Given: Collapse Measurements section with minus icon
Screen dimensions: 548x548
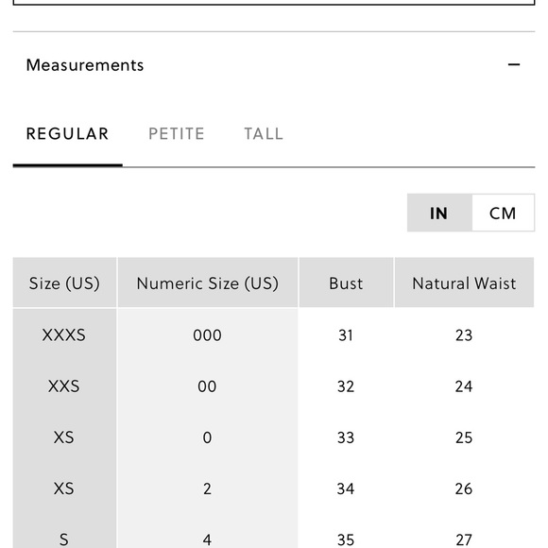Looking at the screenshot, I should click(513, 64).
